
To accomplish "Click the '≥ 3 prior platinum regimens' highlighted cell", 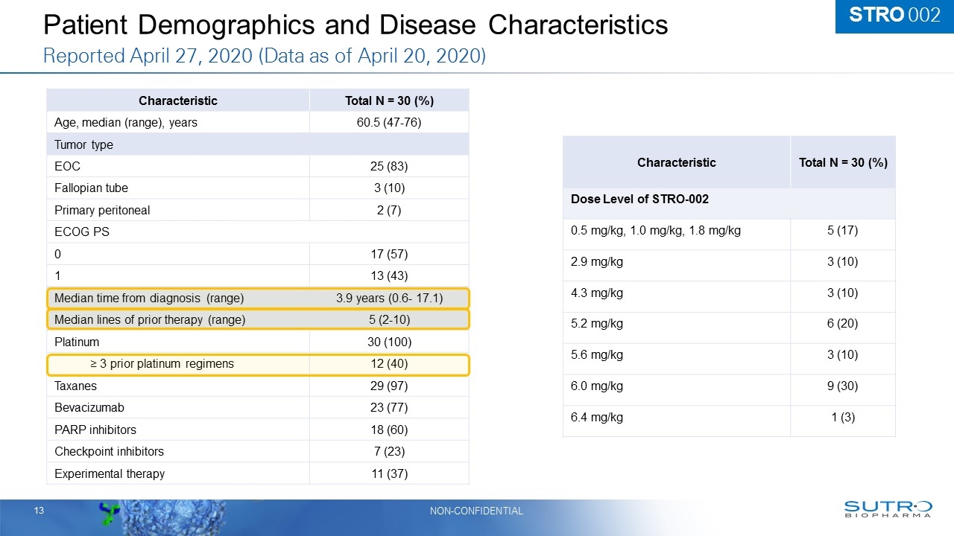I will click(257, 364).
